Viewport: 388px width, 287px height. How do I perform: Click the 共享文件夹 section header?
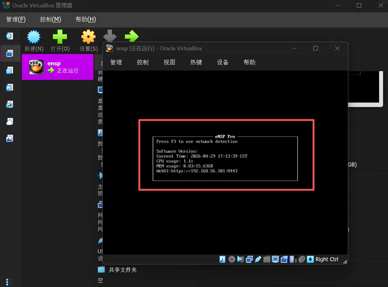(x=123, y=270)
